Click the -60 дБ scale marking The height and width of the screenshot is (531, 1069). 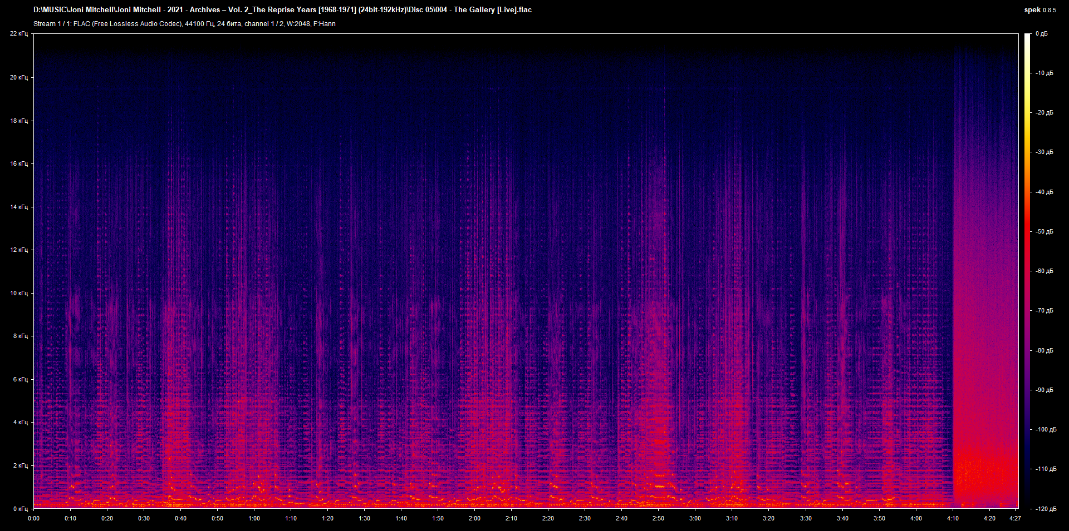(1044, 271)
